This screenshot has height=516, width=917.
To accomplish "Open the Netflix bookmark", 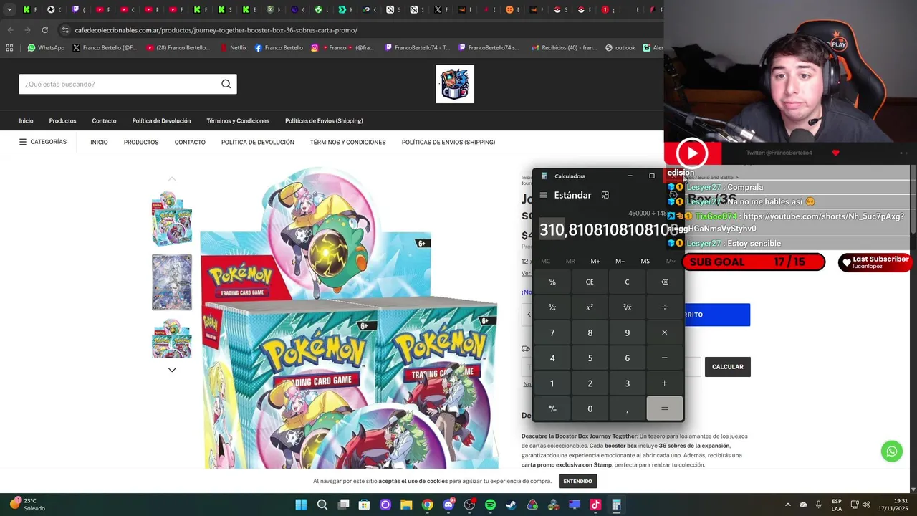I will [233, 48].
